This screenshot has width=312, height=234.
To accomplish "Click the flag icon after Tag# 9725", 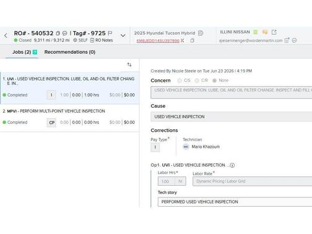I will click(110, 33).
